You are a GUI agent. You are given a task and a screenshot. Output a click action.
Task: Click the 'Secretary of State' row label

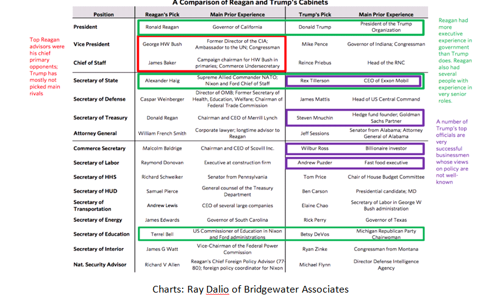tap(95, 81)
